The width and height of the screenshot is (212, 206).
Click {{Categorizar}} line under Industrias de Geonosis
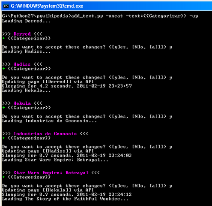tap(27, 138)
